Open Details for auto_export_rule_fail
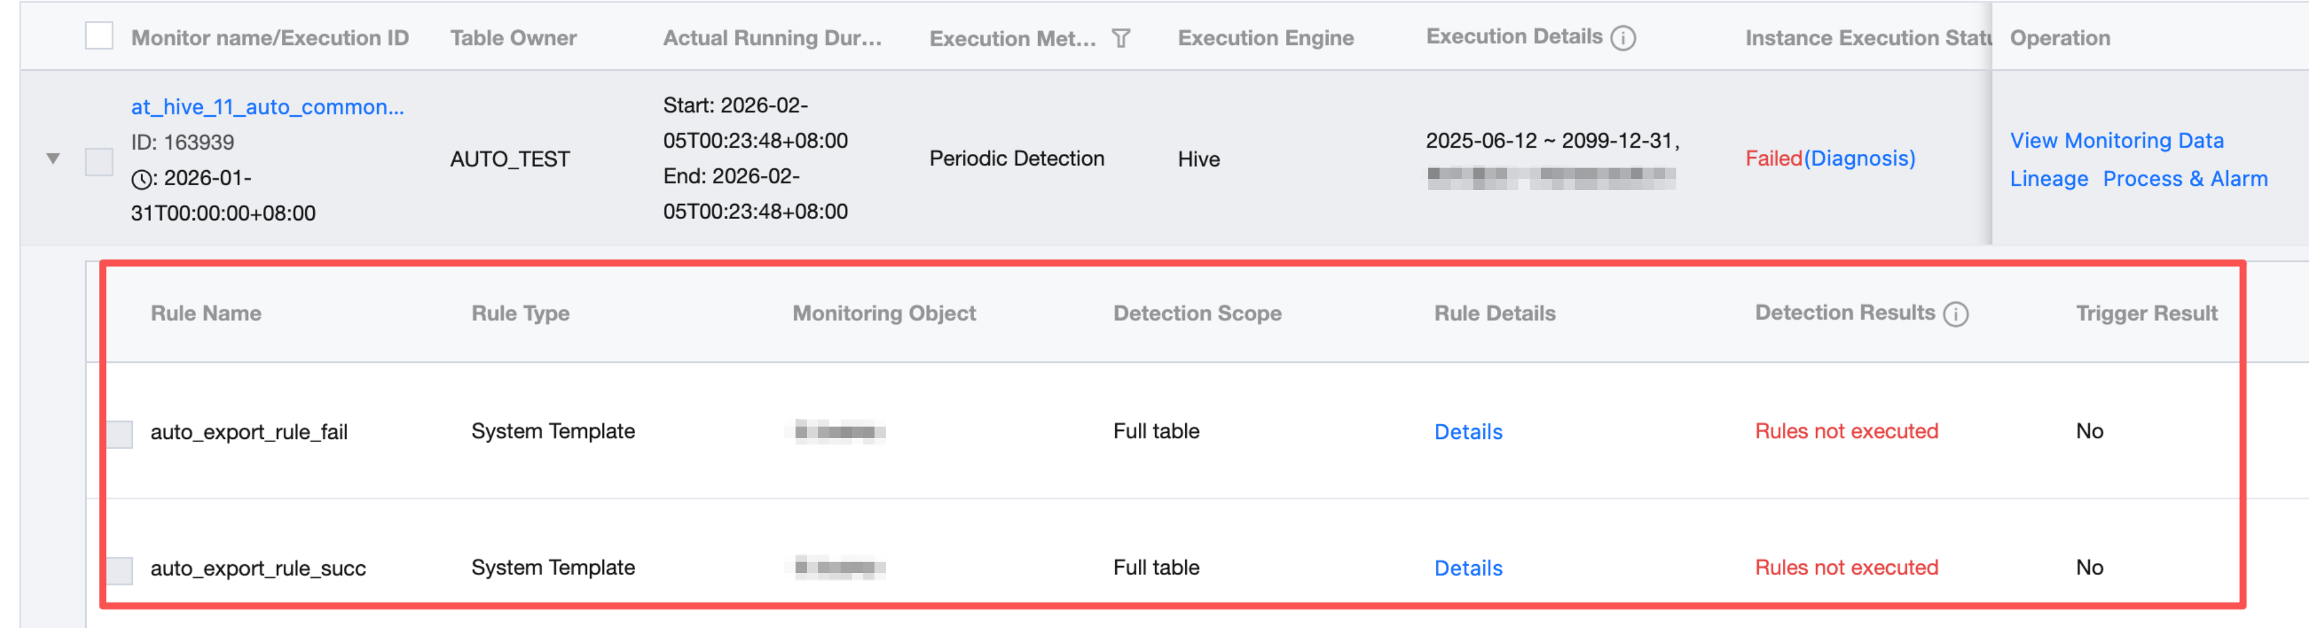This screenshot has width=2309, height=628. (1467, 432)
